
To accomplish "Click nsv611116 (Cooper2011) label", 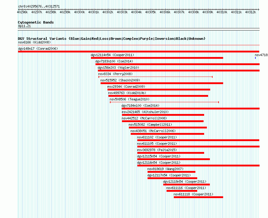I will 186,188.
